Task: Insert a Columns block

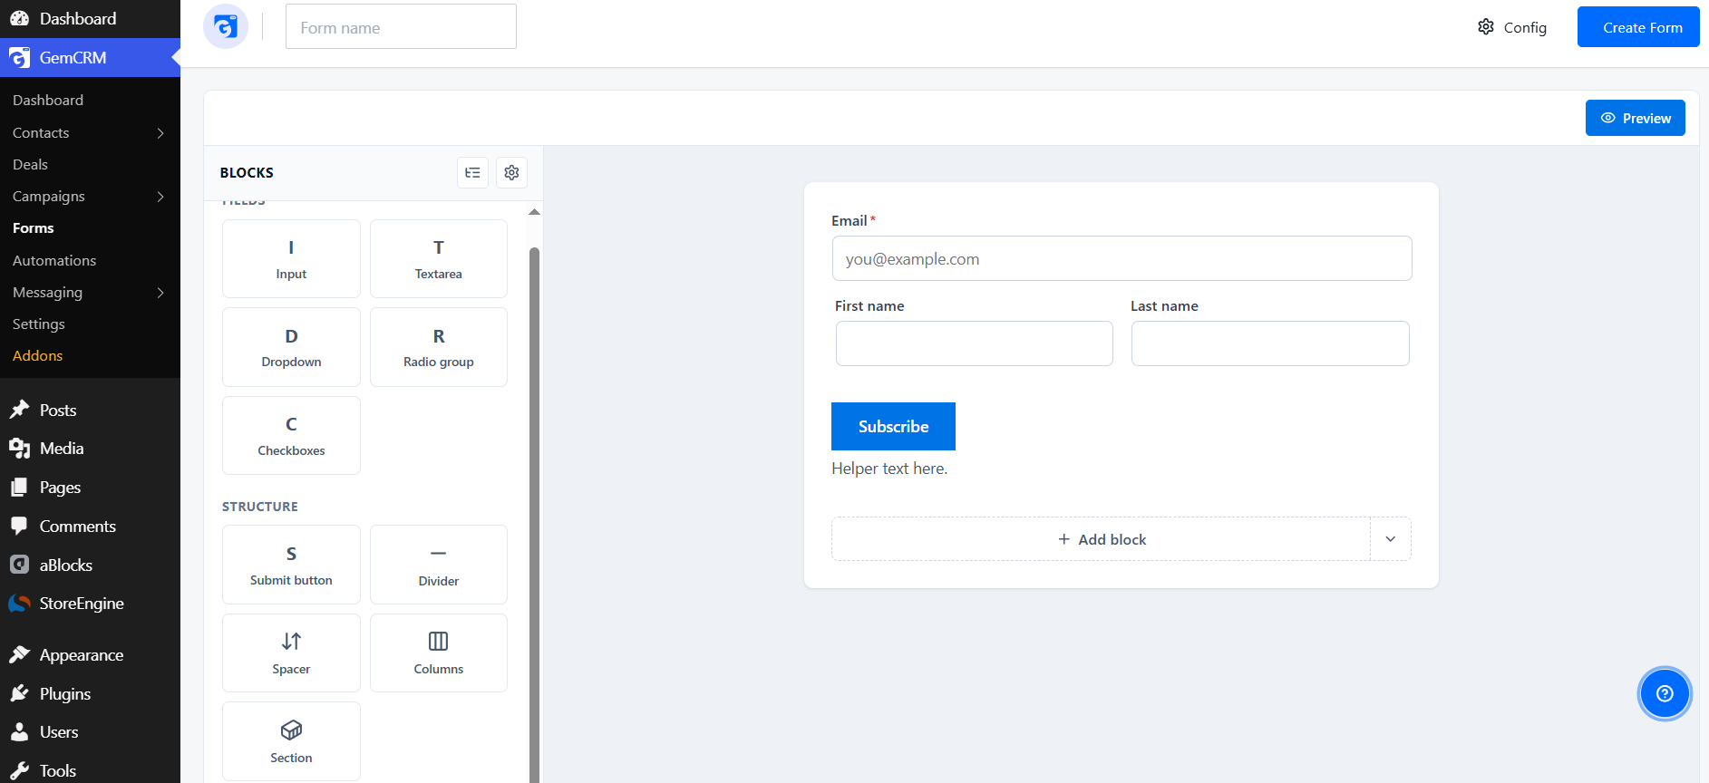Action: point(439,652)
